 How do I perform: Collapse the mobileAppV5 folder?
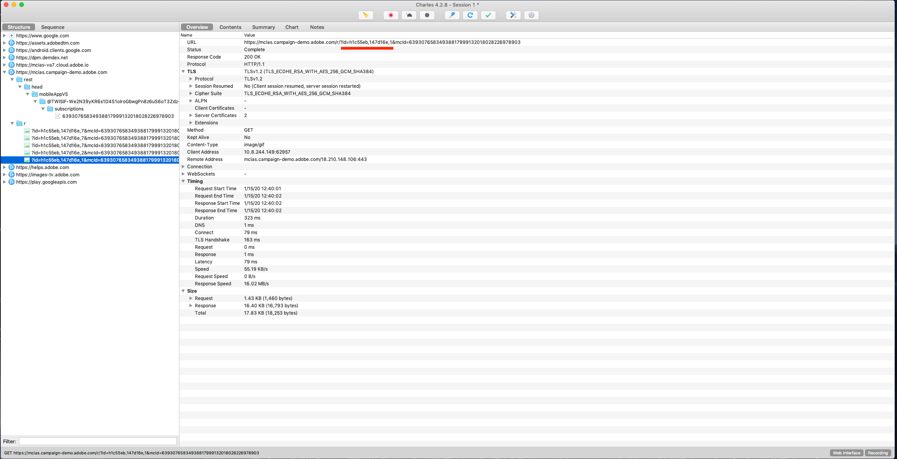click(28, 94)
